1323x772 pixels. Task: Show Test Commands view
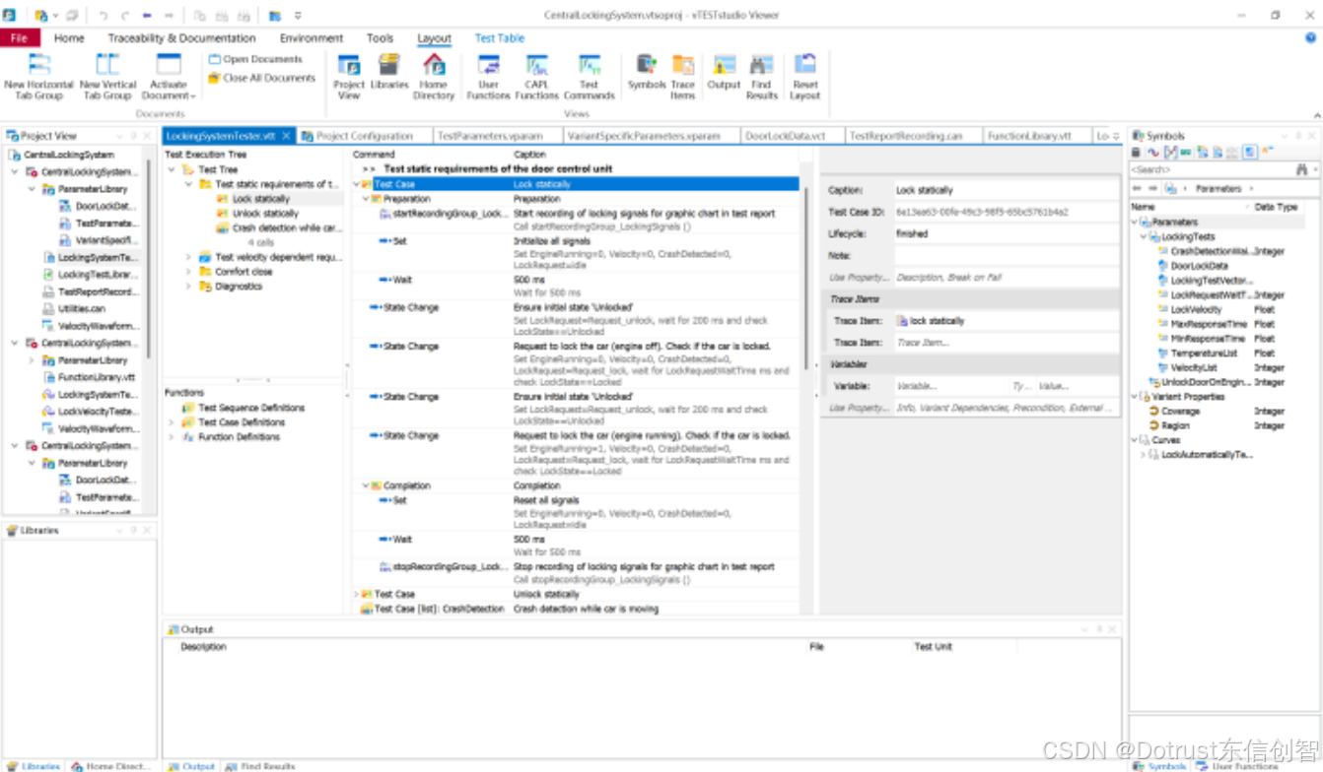[x=590, y=76]
